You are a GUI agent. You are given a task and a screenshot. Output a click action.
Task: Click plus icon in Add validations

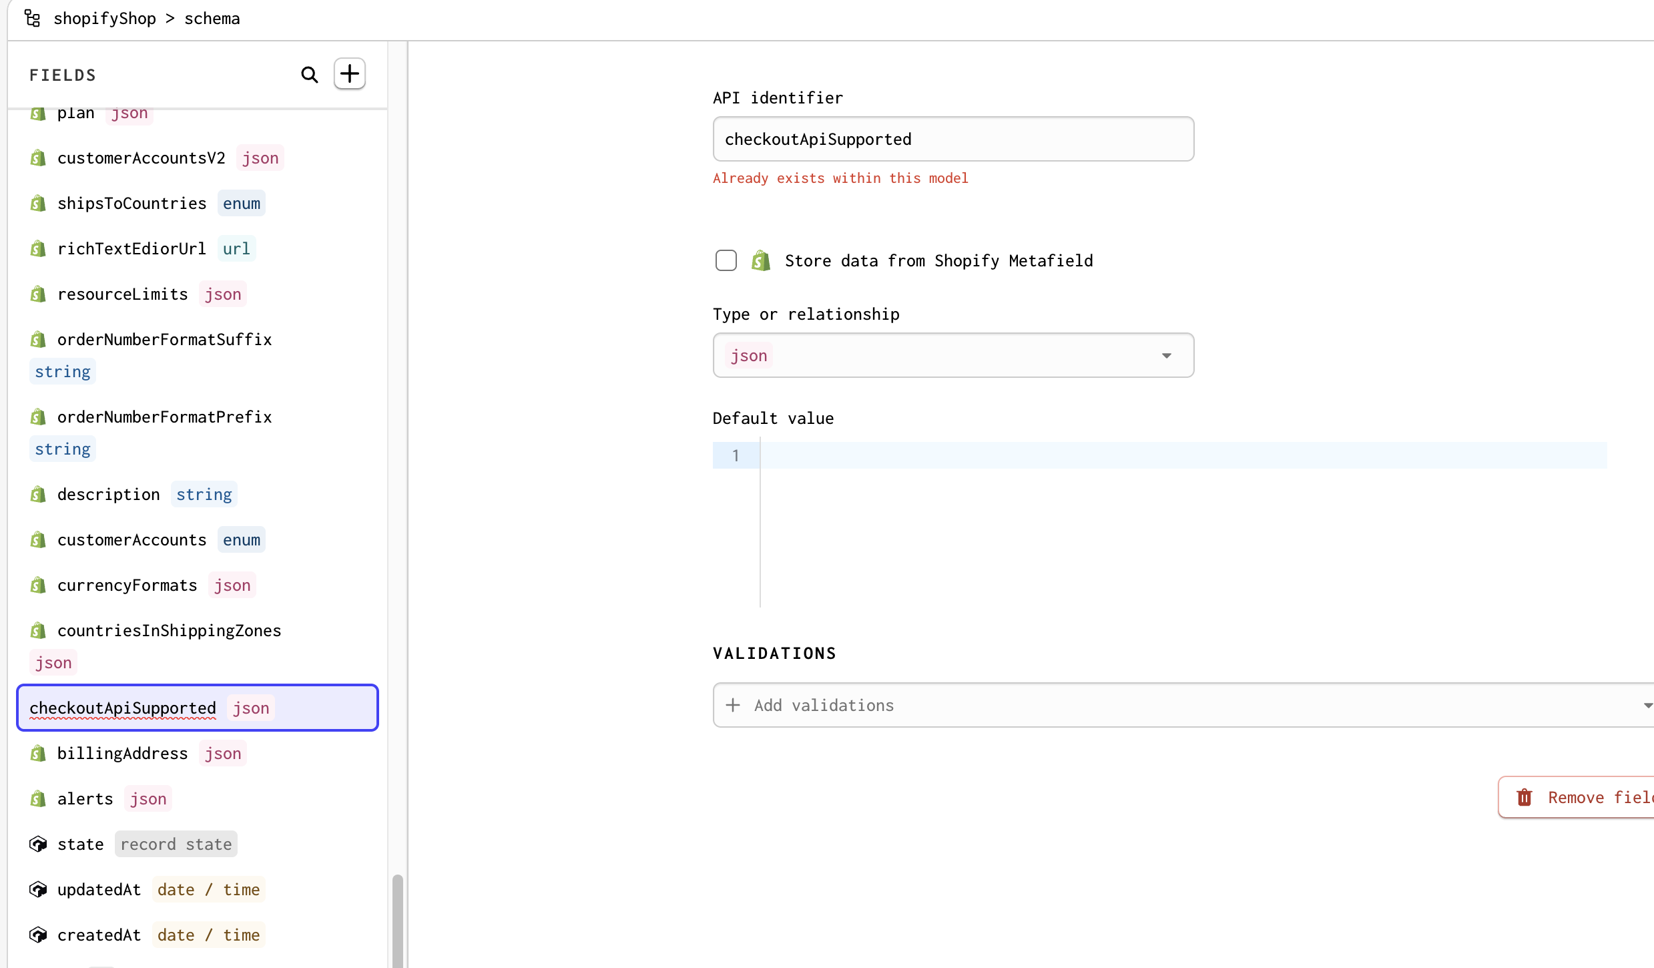coord(733,705)
